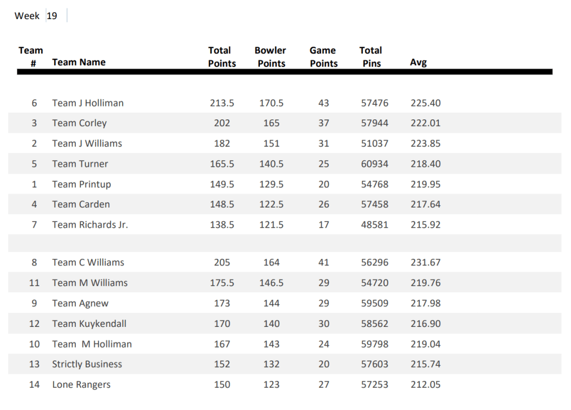The height and width of the screenshot is (410, 571).
Task: Select the Lone Rangers team name
Action: (x=81, y=385)
